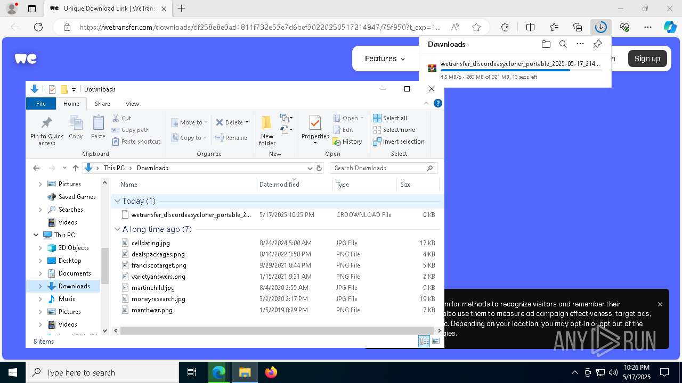Switch to details view button
Image resolution: width=682 pixels, height=383 pixels.
click(425, 341)
